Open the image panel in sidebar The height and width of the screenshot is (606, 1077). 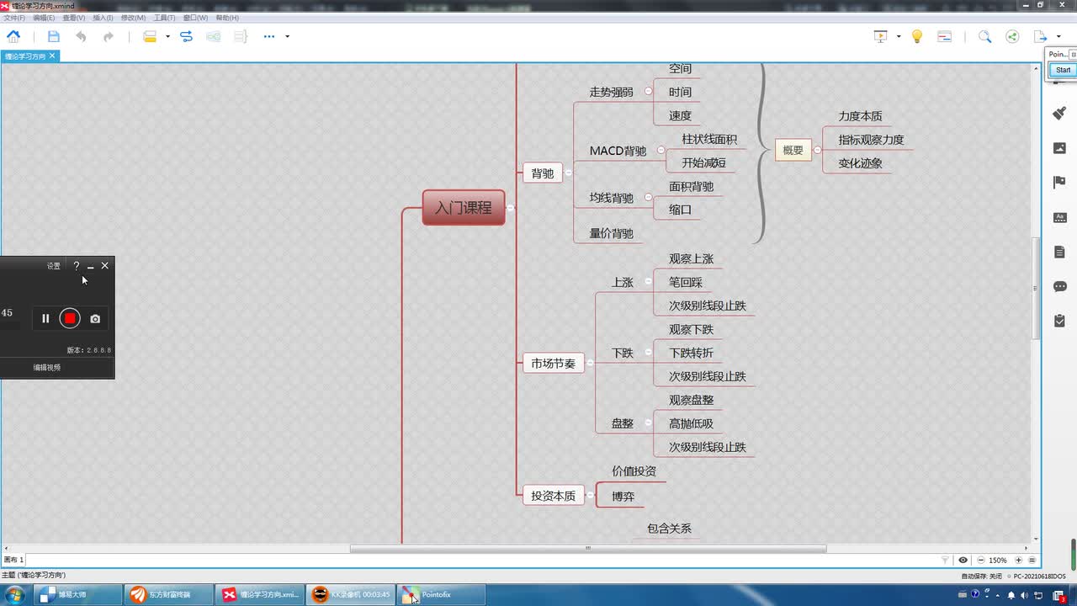1059,147
